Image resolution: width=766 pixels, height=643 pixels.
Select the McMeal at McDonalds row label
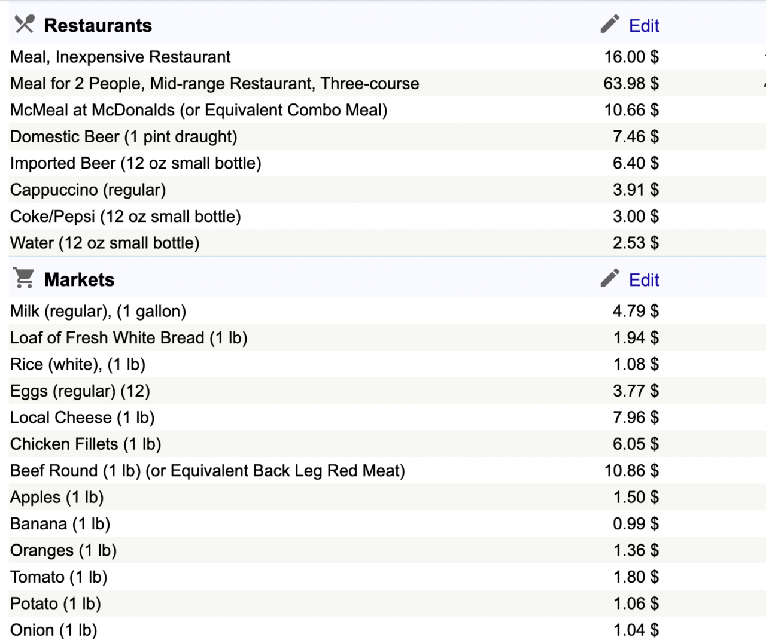[x=199, y=110]
